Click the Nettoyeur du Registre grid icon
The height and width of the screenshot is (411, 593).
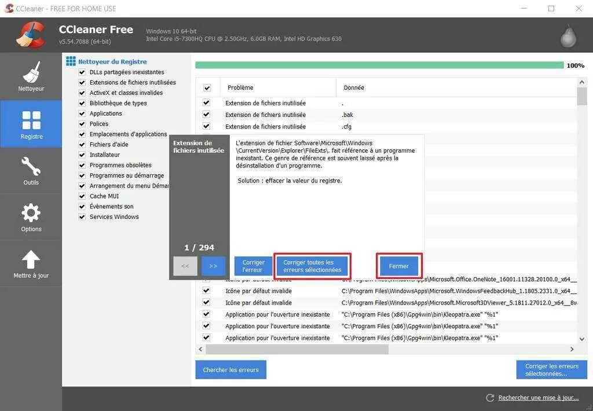click(x=71, y=61)
